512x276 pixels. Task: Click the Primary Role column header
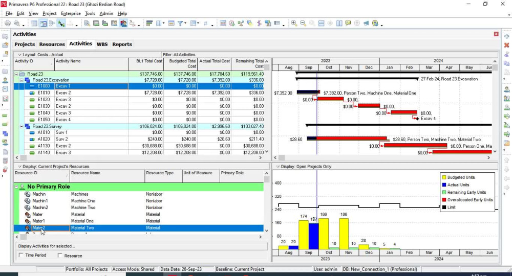242,176
